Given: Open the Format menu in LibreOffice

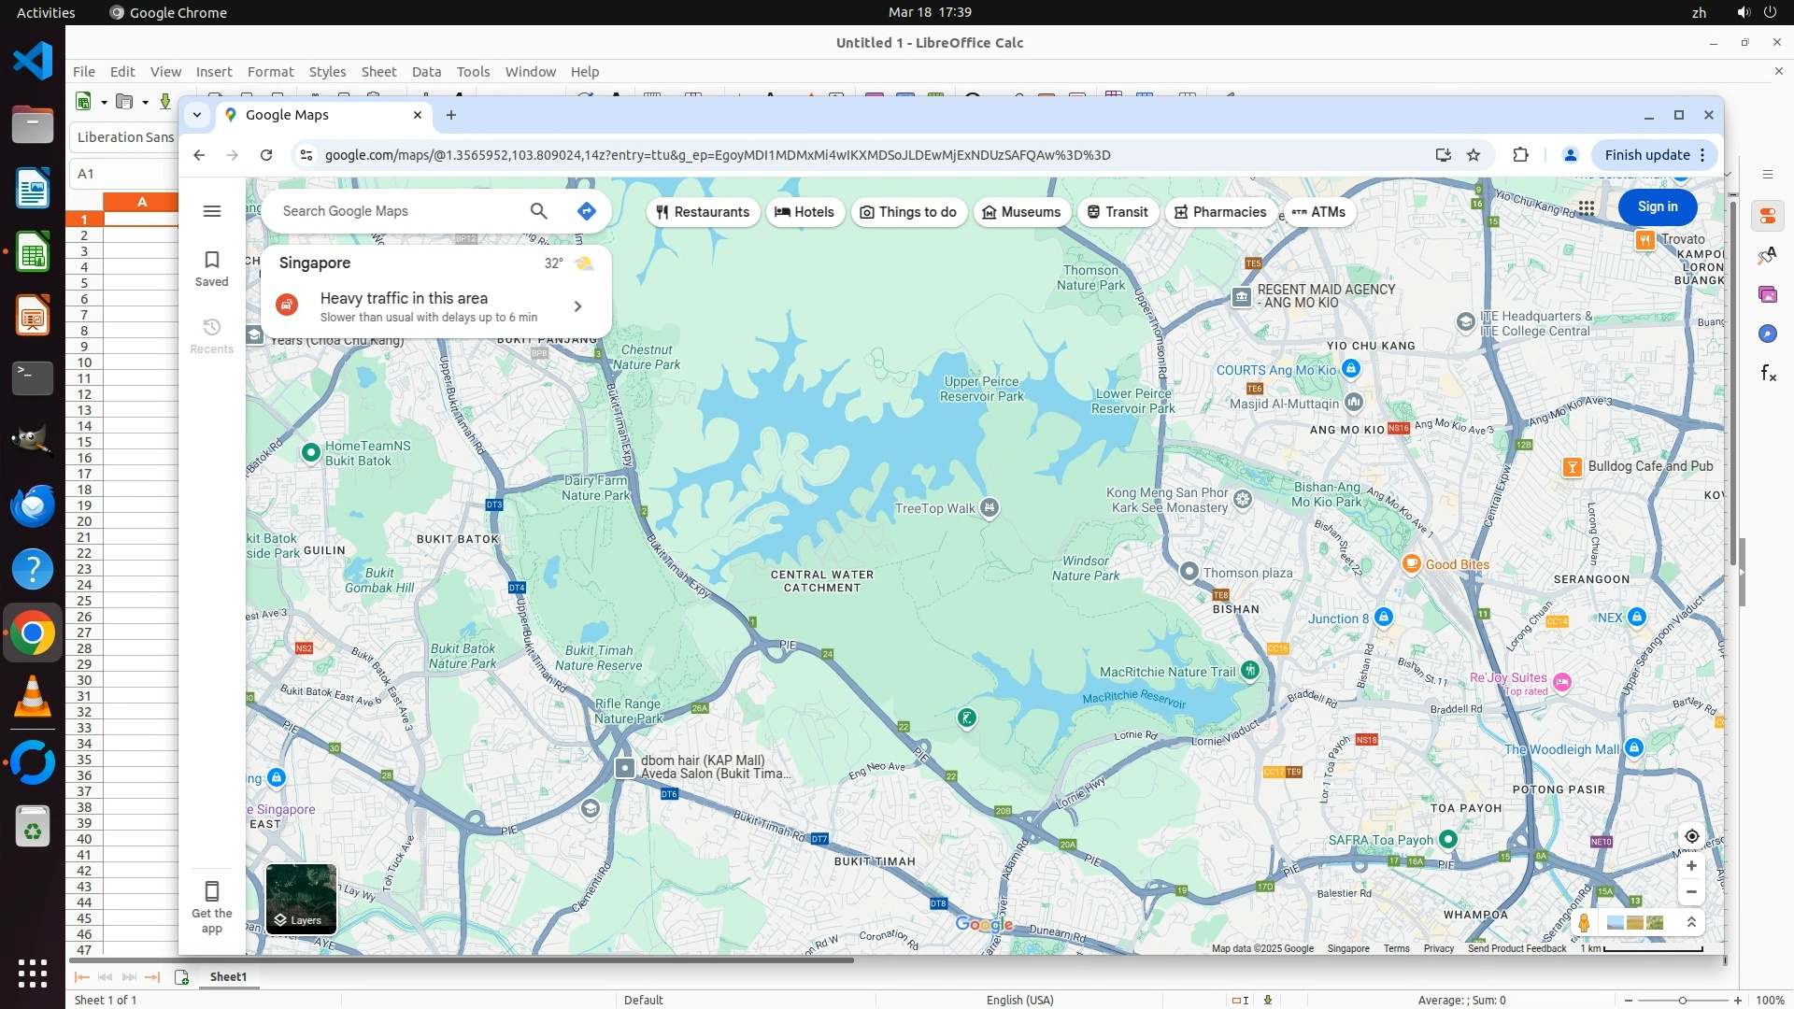Looking at the screenshot, I should 270,72.
